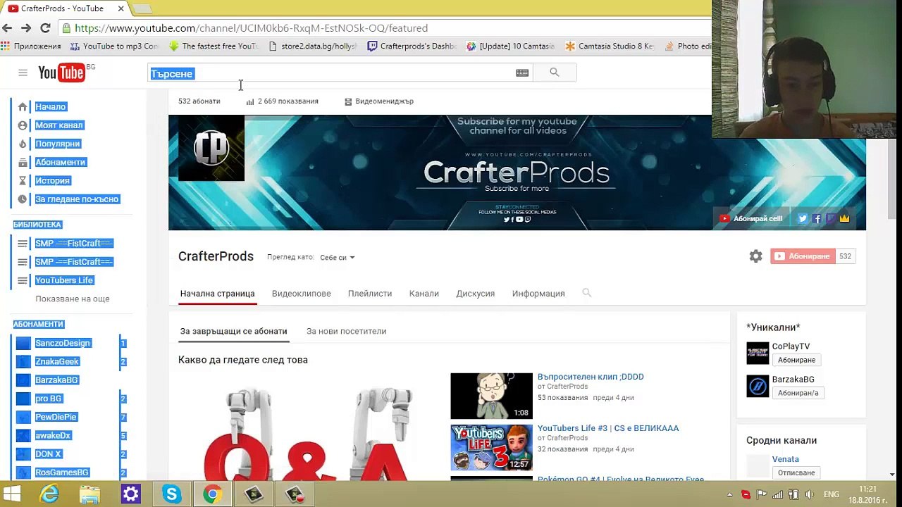Screen dimensions: 902x507
Task: Click Отписване under Venata
Action: [796, 472]
